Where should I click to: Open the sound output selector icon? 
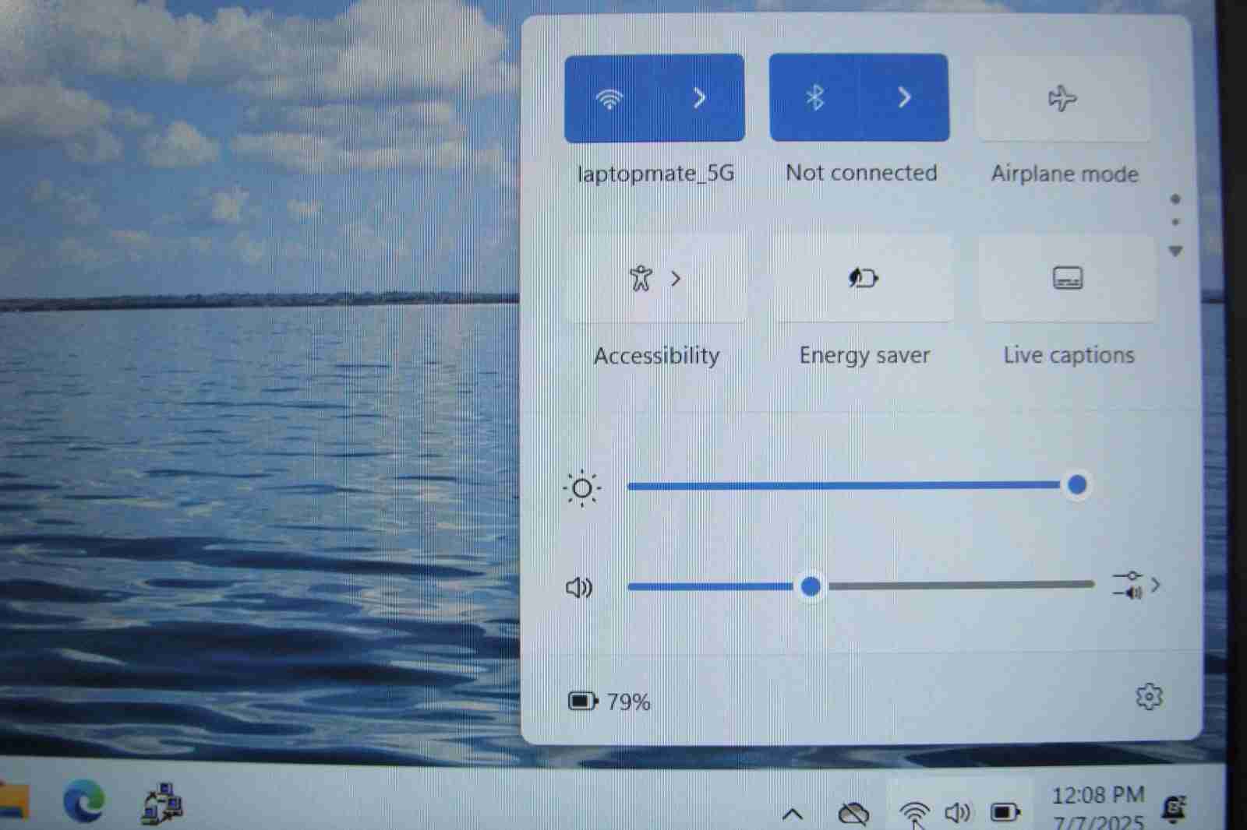point(1135,586)
